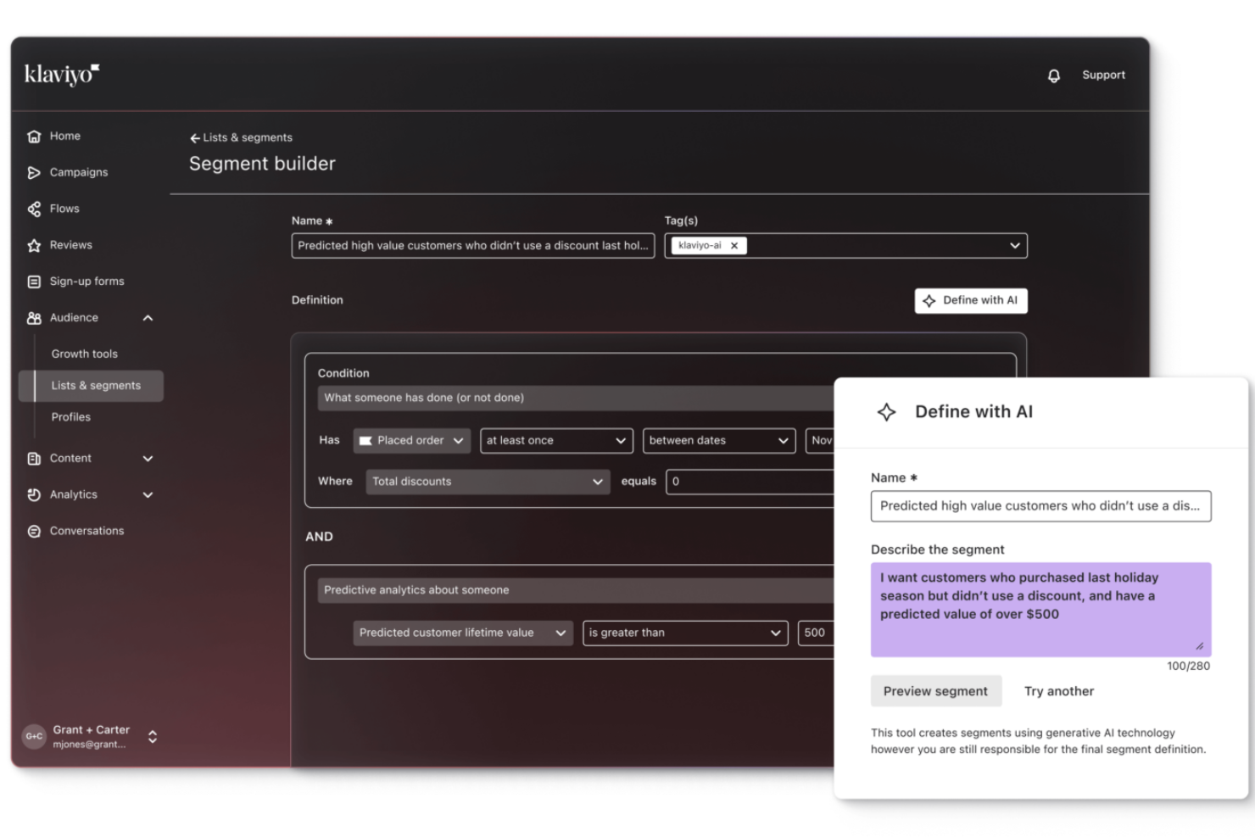Click 'Try another' to regenerate the segment
This screenshot has height=837, width=1255.
(1058, 691)
